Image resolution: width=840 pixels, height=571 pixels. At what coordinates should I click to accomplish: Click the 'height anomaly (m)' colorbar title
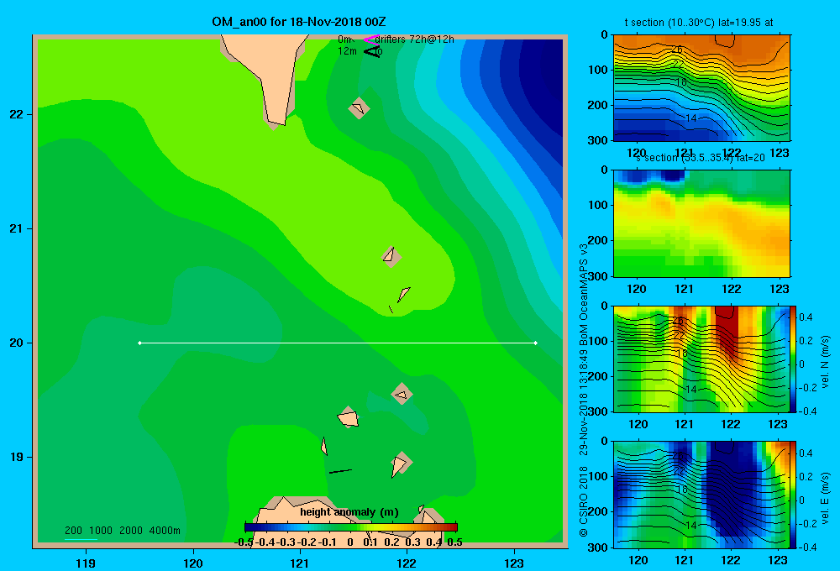coord(349,512)
